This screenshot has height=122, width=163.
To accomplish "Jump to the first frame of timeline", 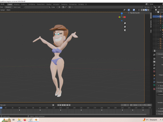I will [x=58, y=105].
